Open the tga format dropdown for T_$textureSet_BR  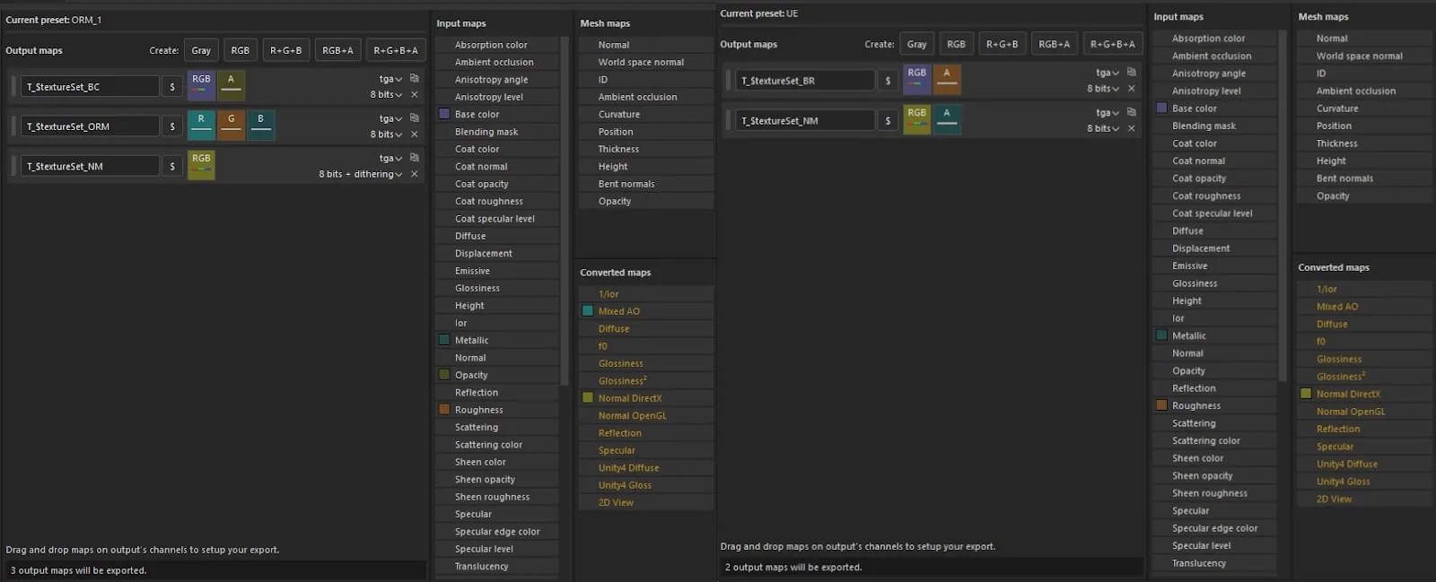1108,73
